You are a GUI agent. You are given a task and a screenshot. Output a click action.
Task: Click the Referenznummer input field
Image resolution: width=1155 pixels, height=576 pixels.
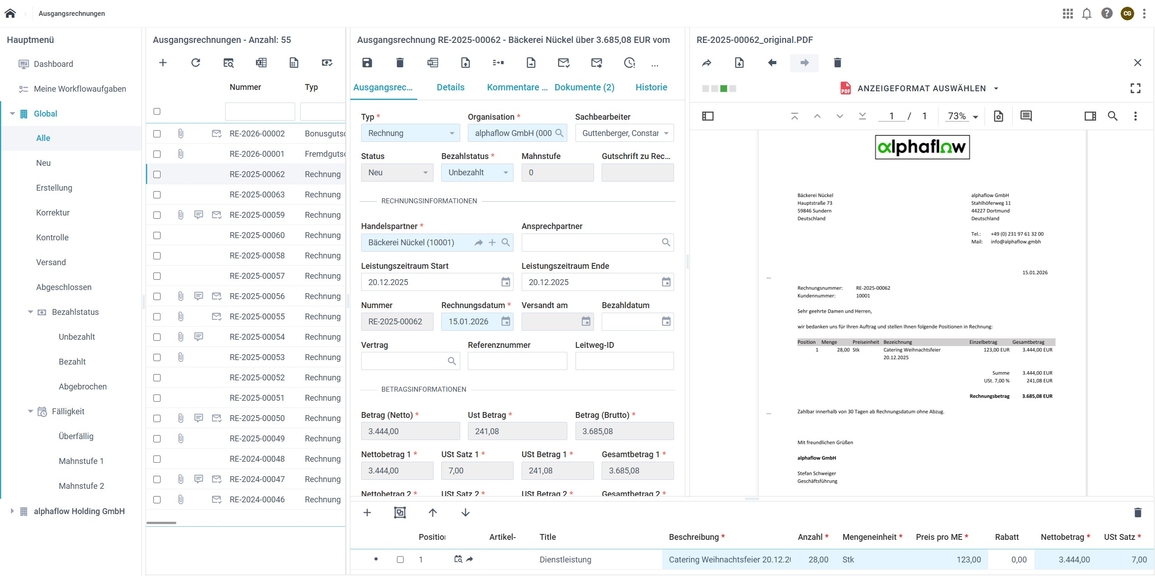(517, 361)
